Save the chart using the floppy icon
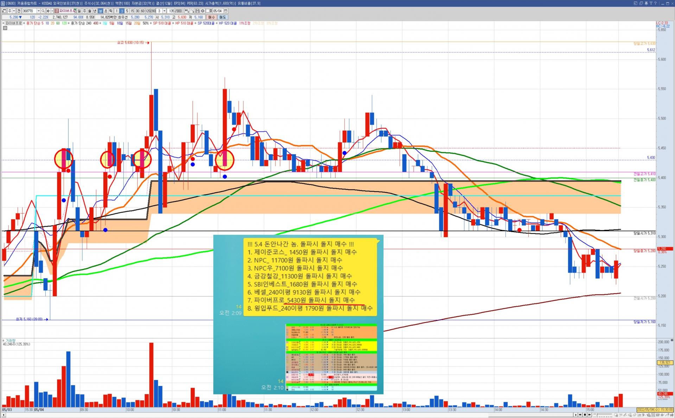The width and height of the screenshot is (675, 418). coord(197,11)
